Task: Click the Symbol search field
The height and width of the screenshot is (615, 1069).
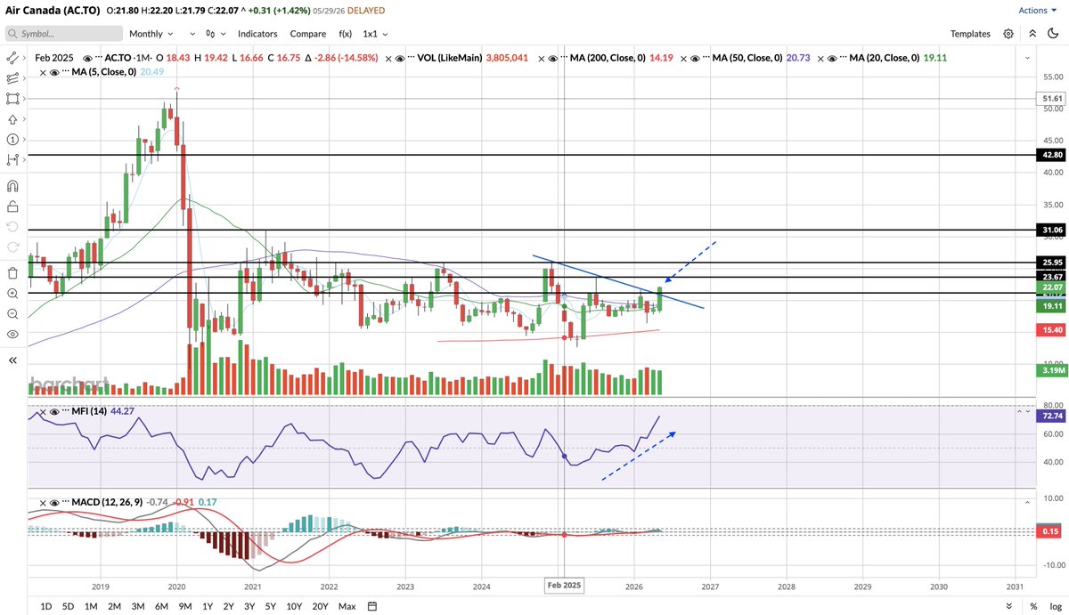Action: (64, 34)
